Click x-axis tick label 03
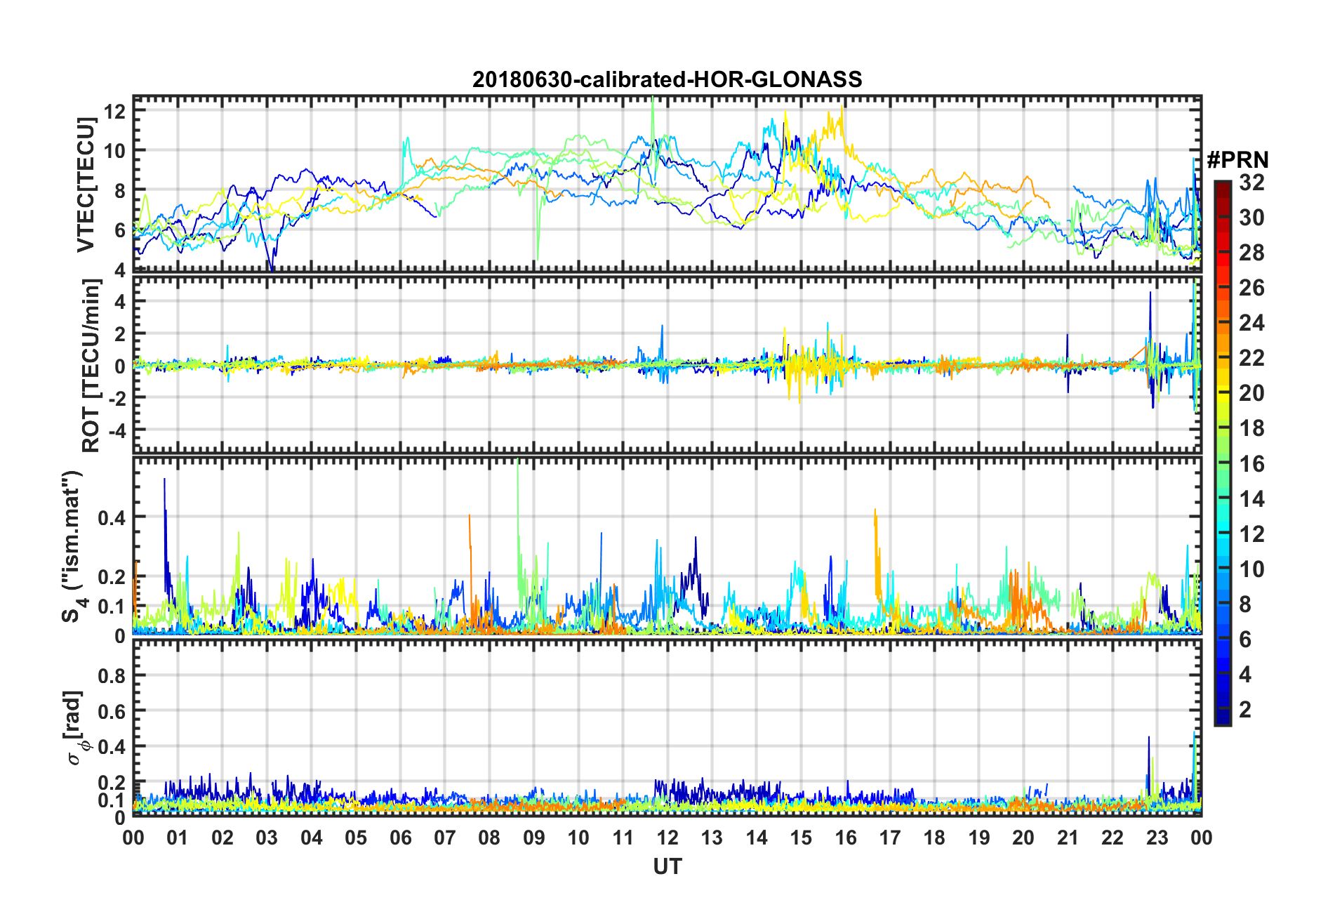Viewport: 1335px width, 907px height. click(267, 838)
